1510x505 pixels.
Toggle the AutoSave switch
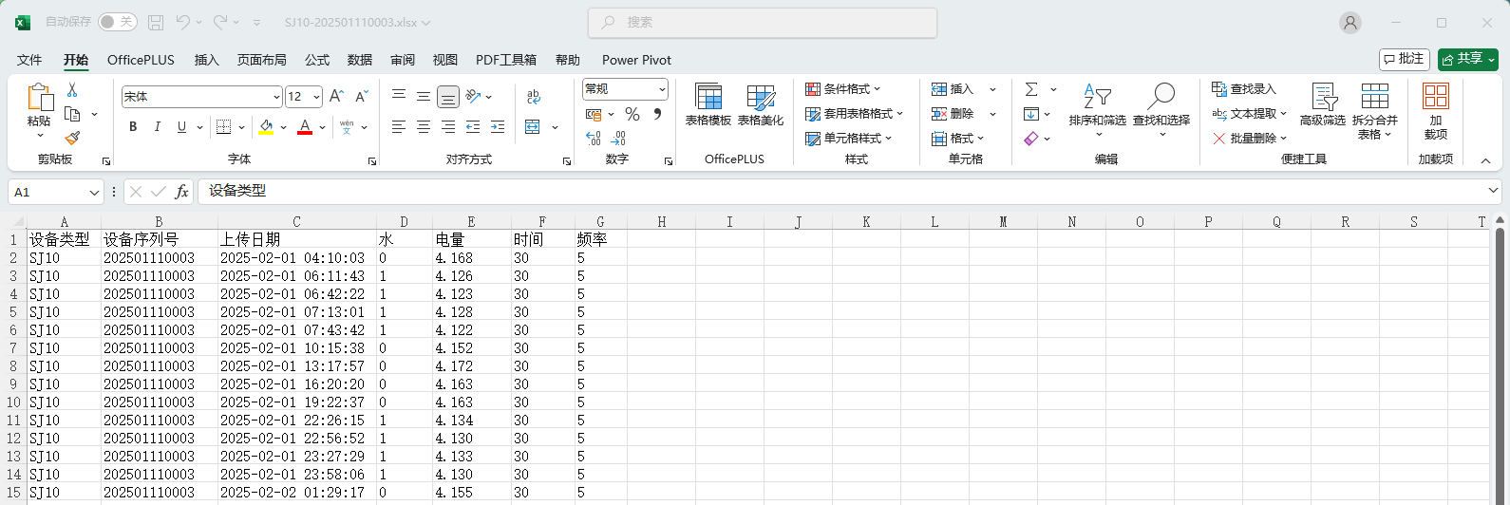tap(117, 22)
